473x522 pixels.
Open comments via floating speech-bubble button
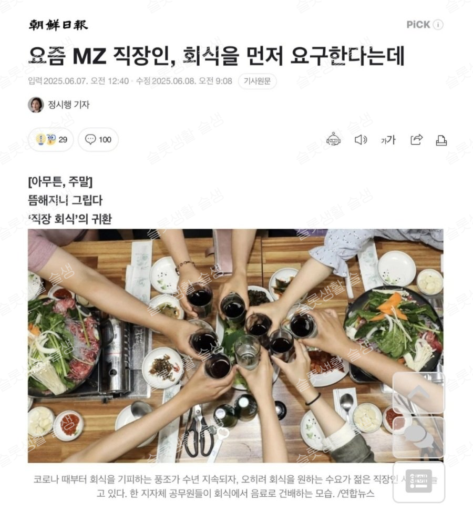point(419,437)
